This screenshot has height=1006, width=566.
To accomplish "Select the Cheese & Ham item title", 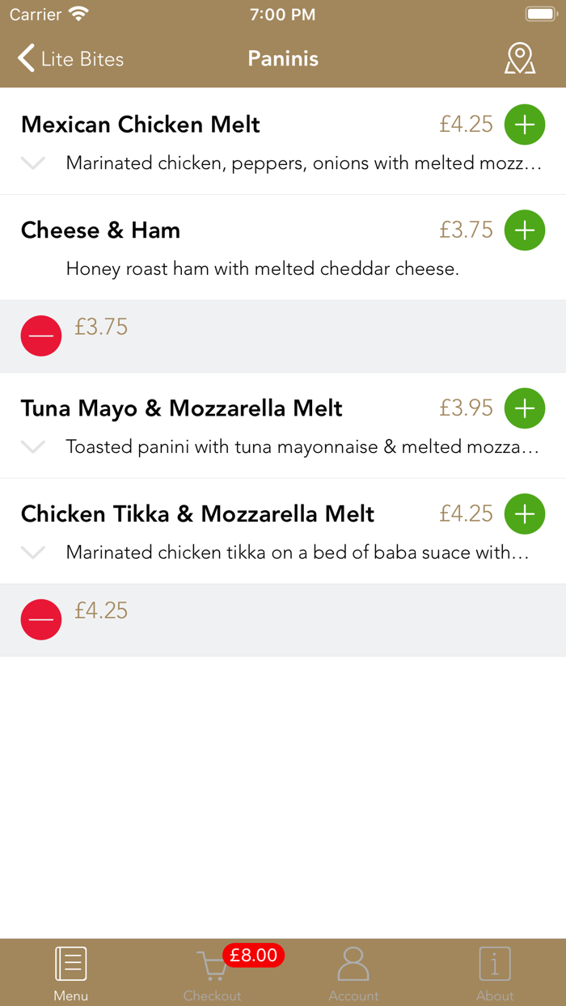I will (100, 230).
